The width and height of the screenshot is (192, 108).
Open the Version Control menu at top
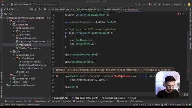[21, 4]
